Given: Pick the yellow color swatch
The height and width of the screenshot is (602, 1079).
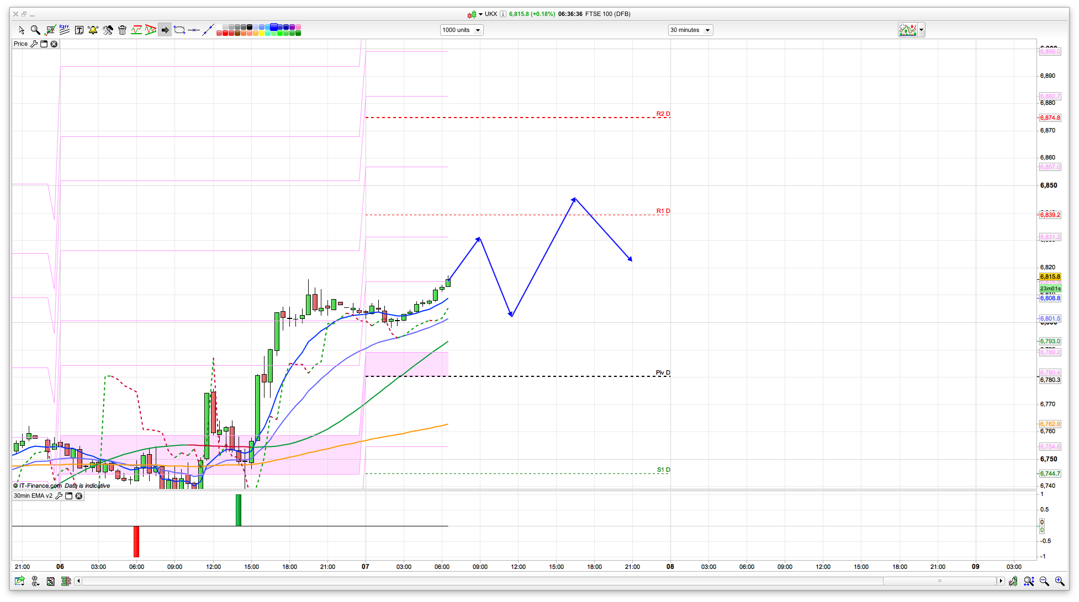Looking at the screenshot, I should [x=261, y=33].
